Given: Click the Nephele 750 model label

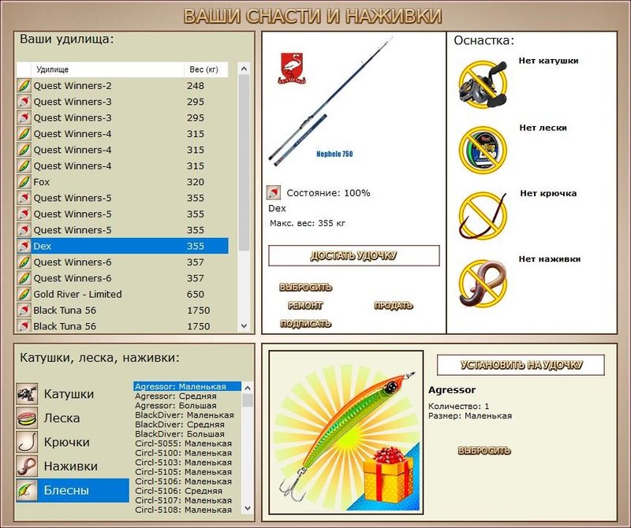Looking at the screenshot, I should click(334, 154).
